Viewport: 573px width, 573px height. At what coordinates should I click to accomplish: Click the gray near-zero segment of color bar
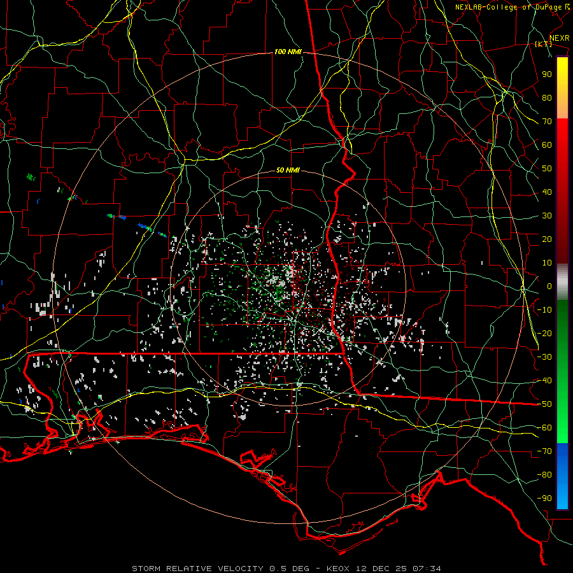coord(562,281)
